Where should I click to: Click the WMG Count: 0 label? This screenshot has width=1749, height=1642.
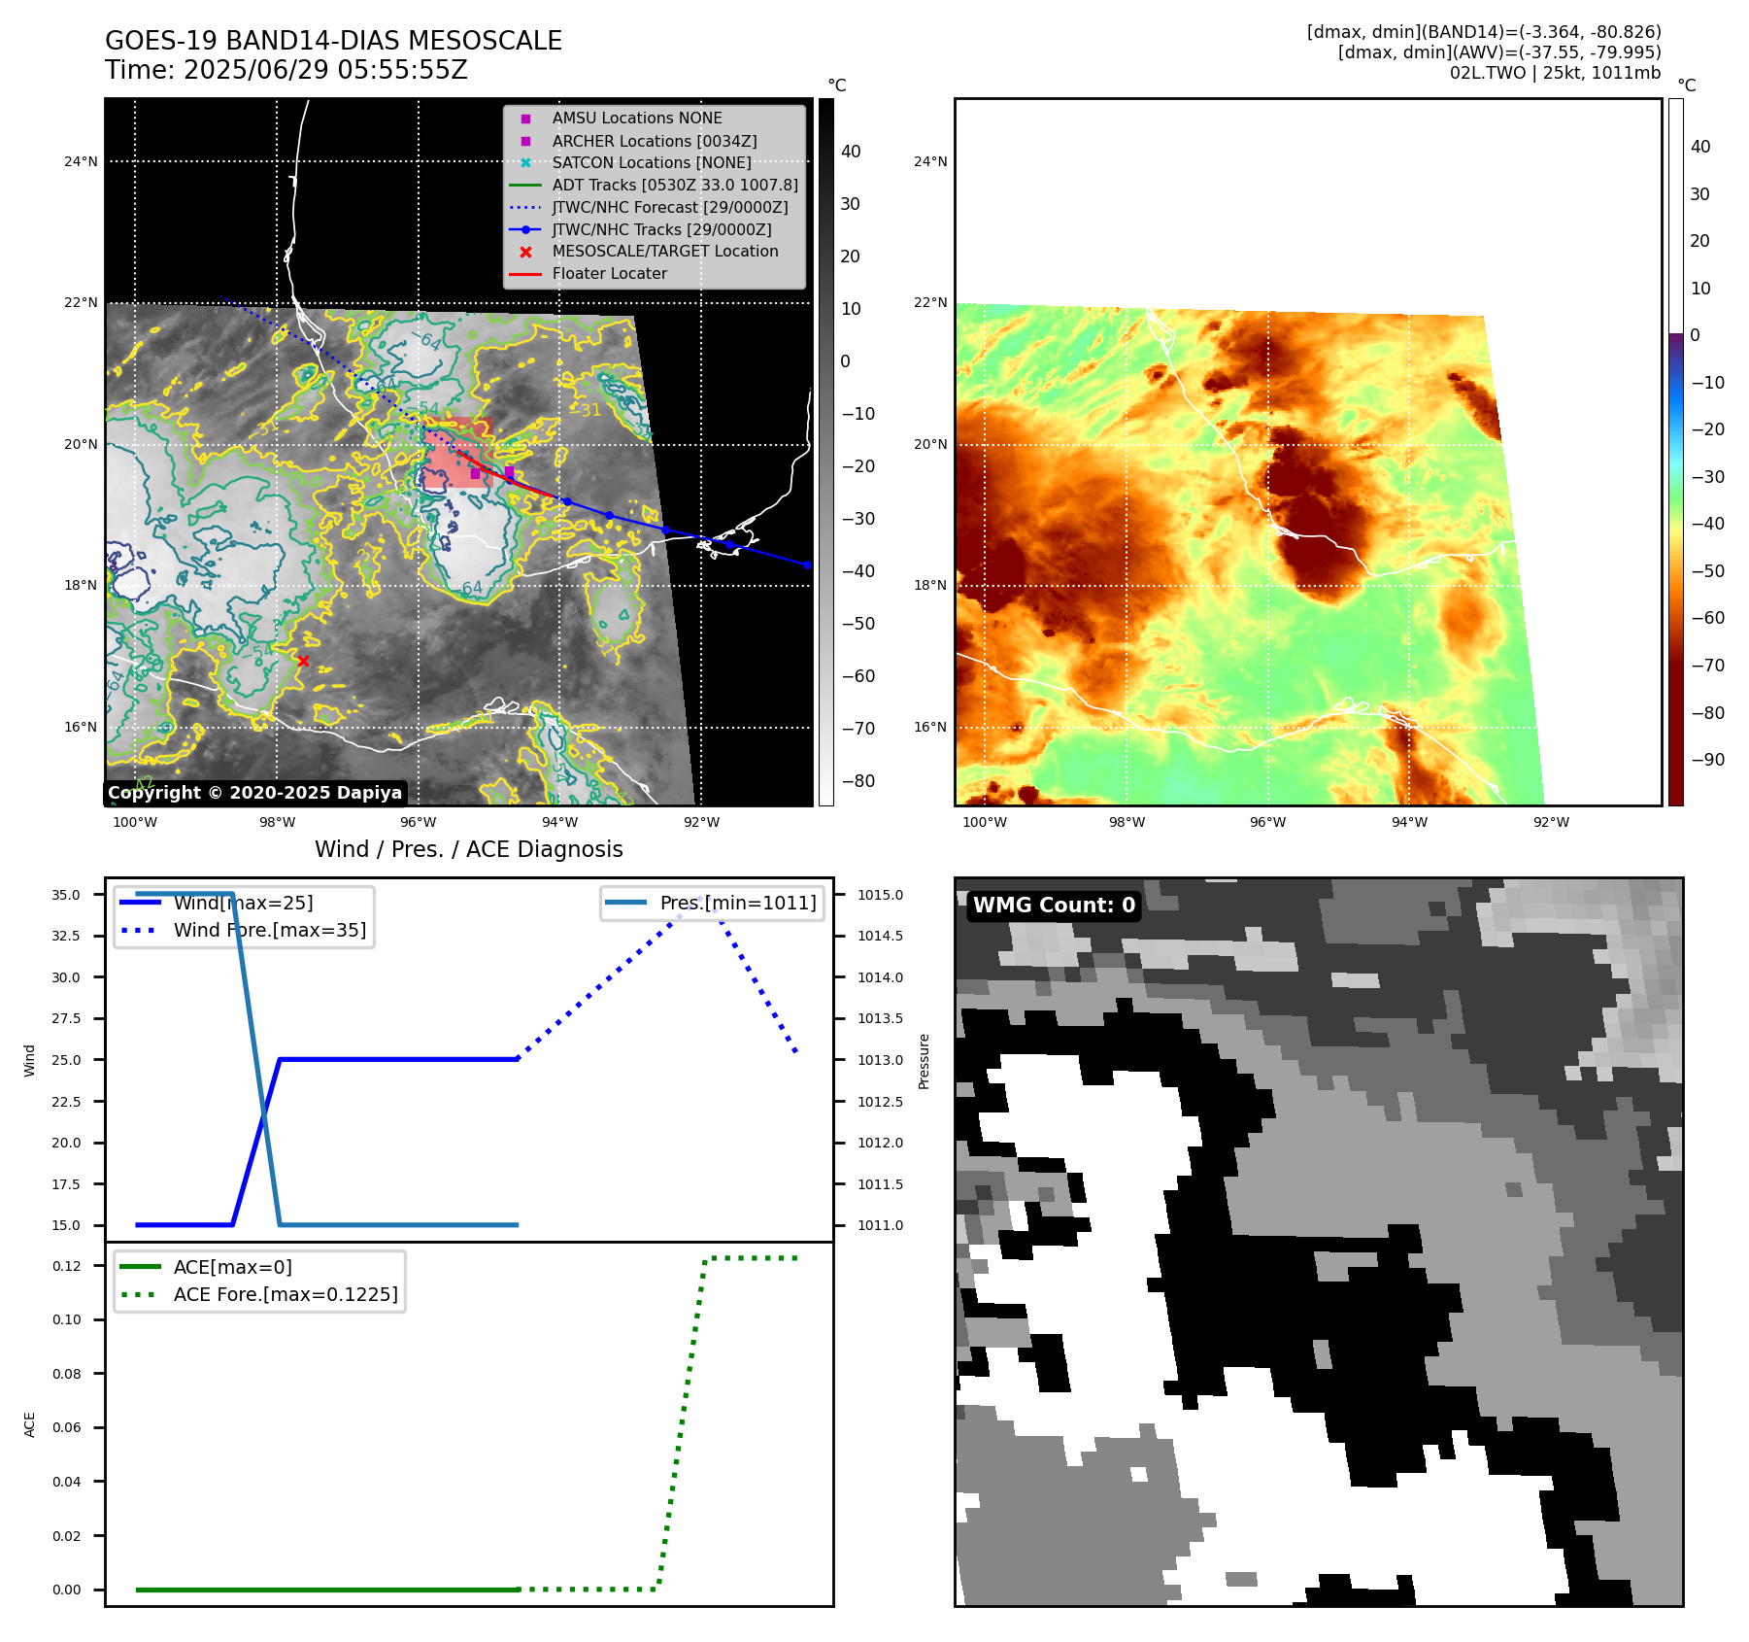[1054, 906]
